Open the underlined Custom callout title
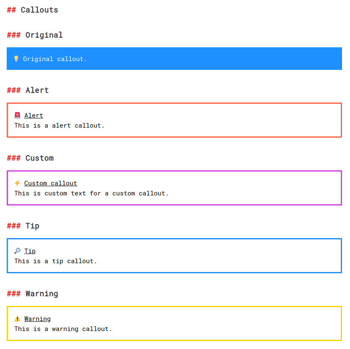The image size is (350, 349). point(51,183)
